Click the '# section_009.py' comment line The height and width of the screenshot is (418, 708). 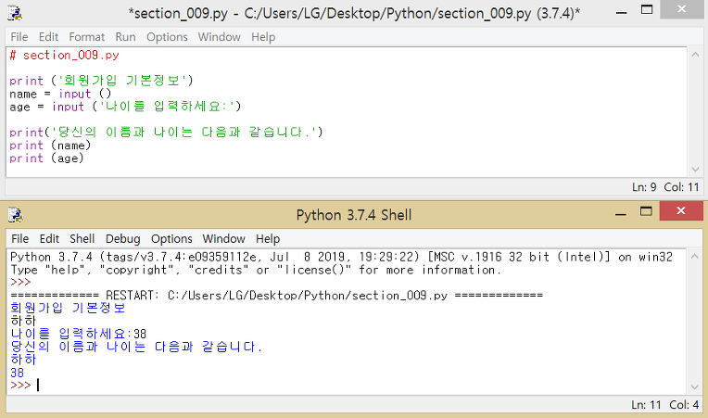click(x=64, y=56)
